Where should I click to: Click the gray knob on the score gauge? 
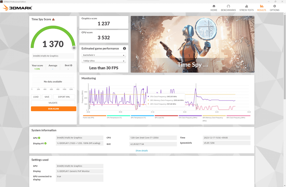tap(74, 48)
